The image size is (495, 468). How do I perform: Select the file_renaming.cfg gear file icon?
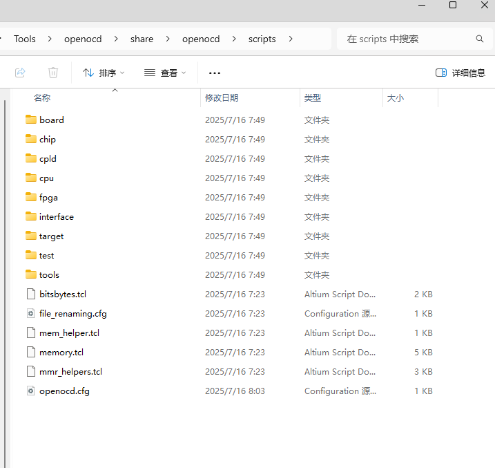click(31, 313)
